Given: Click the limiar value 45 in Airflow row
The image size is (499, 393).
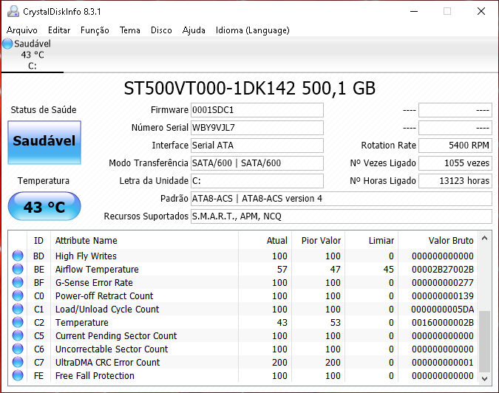Looking at the screenshot, I should pyautogui.click(x=389, y=270).
